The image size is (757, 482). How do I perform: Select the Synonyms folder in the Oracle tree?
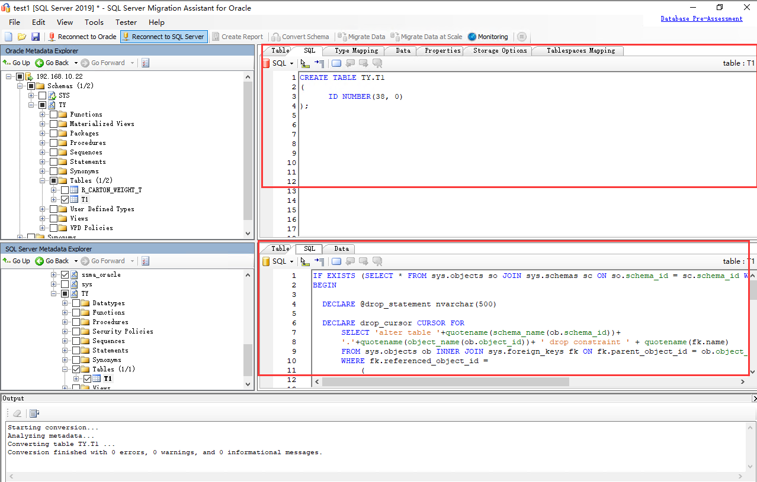click(84, 171)
